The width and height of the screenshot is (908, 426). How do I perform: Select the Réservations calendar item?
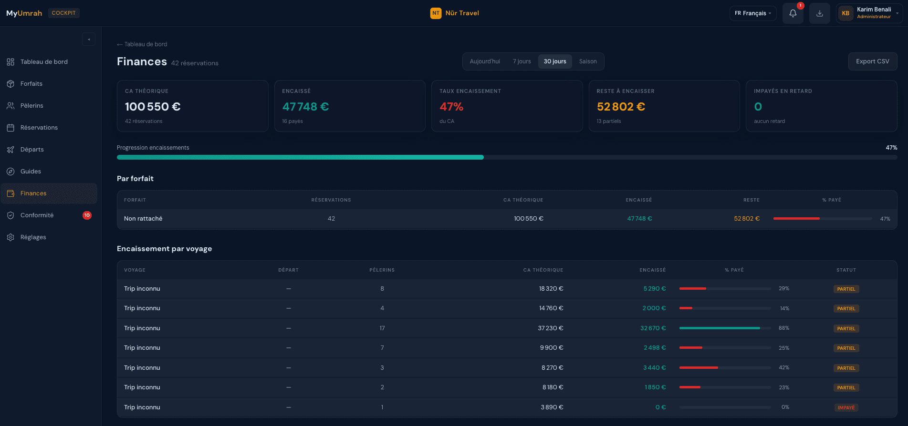pyautogui.click(x=39, y=128)
